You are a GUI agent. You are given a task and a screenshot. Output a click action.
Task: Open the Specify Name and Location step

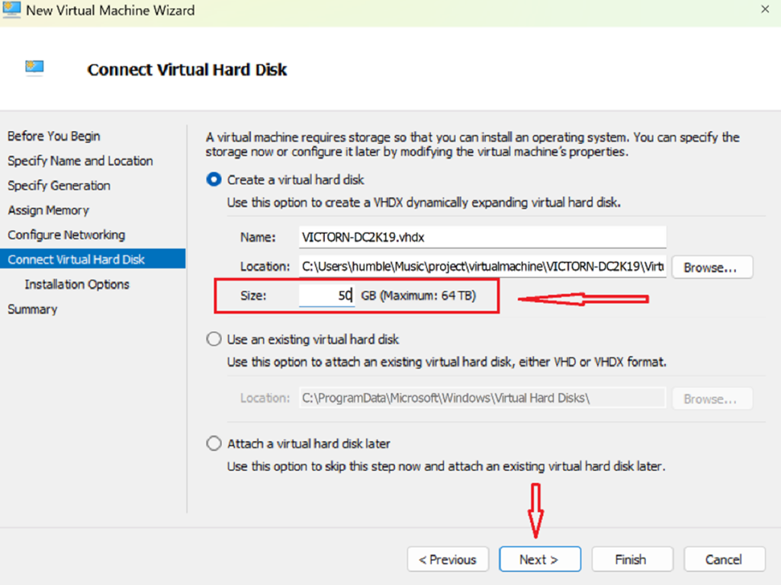tap(80, 161)
